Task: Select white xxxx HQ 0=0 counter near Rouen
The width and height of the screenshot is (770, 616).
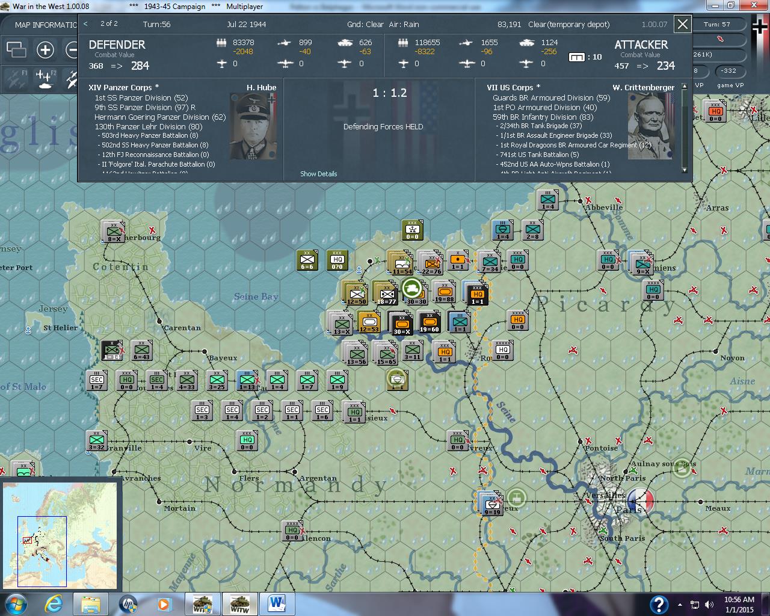Action: 502,350
